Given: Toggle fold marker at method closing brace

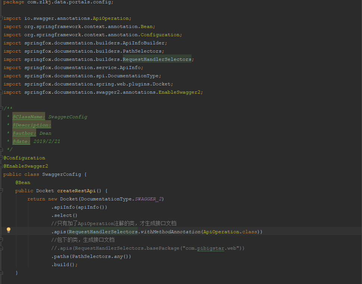Looking at the screenshot, I should pos(1,273).
